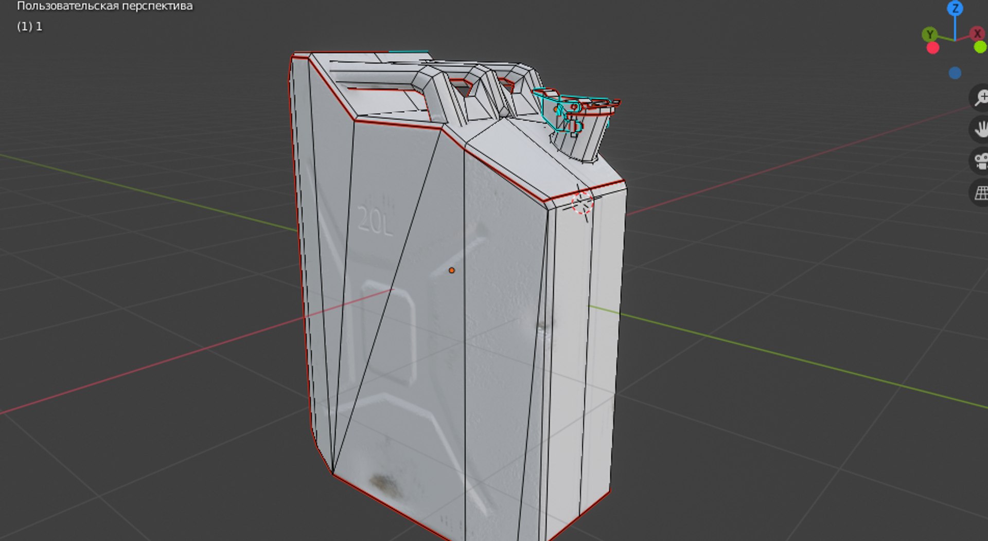Snap view to the negative Z blue circle
988x541 pixels.
point(955,73)
